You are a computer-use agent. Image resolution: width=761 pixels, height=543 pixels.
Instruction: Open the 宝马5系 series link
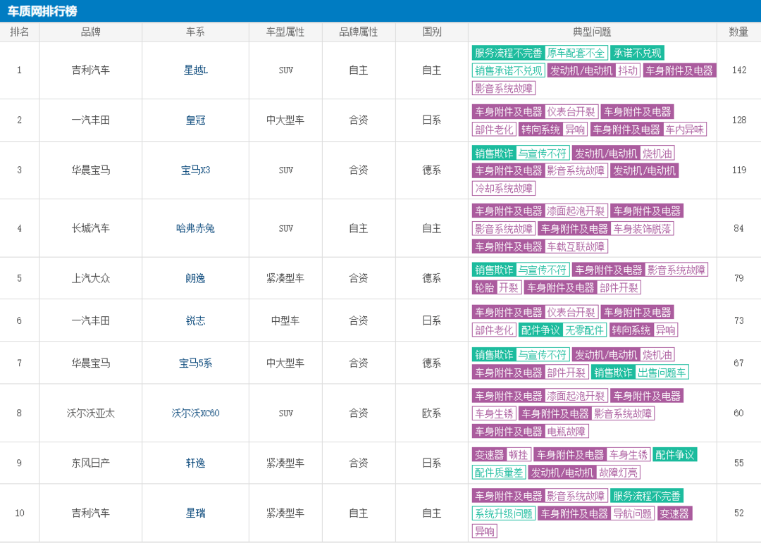click(196, 363)
